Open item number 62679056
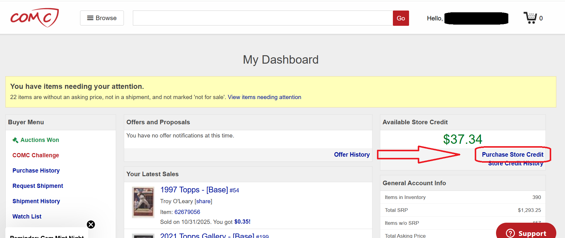Viewport: 565px width, 238px height. (x=187, y=212)
